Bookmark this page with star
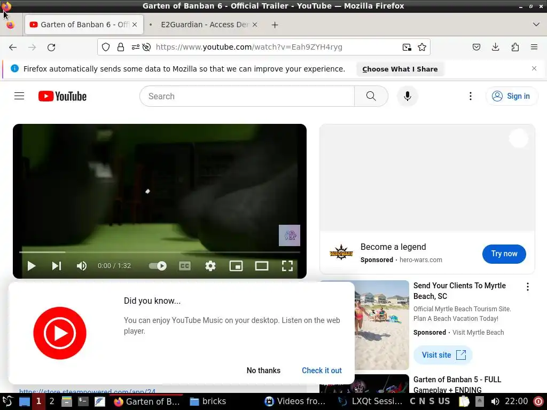Screen dimensions: 547x410 [x=422, y=47]
